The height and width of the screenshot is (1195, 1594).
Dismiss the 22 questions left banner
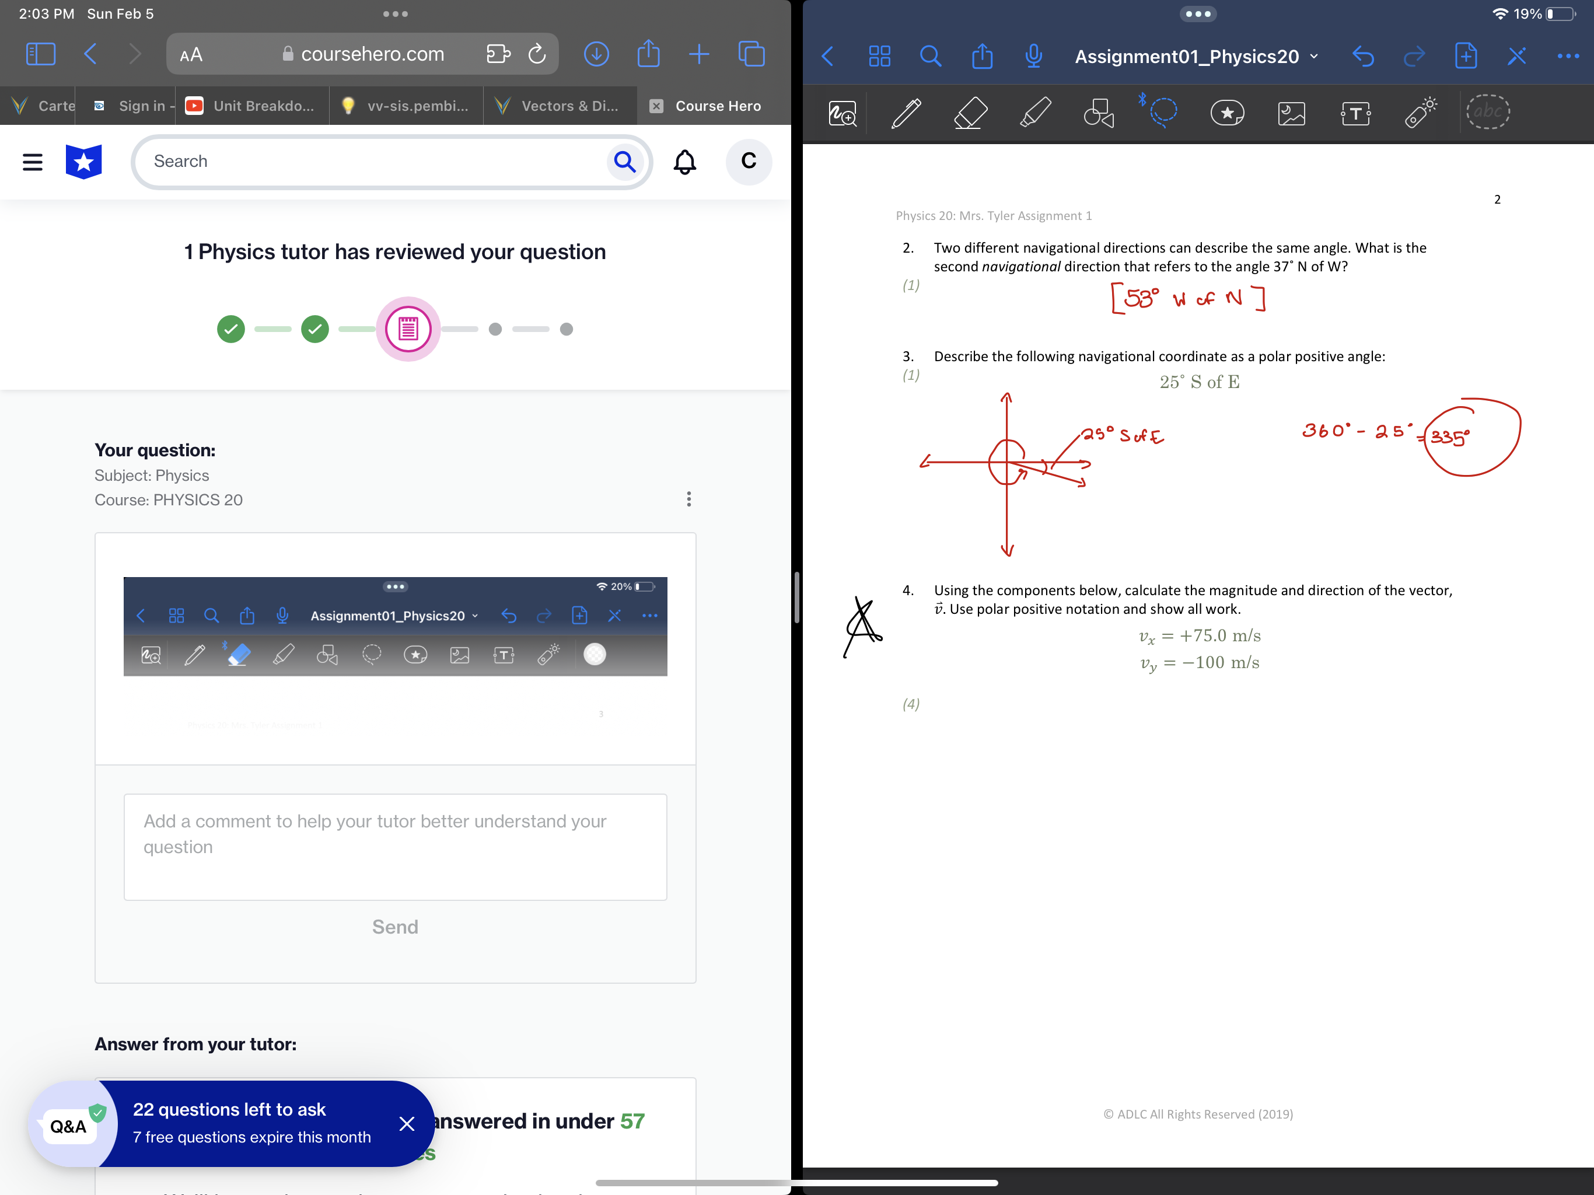(407, 1123)
